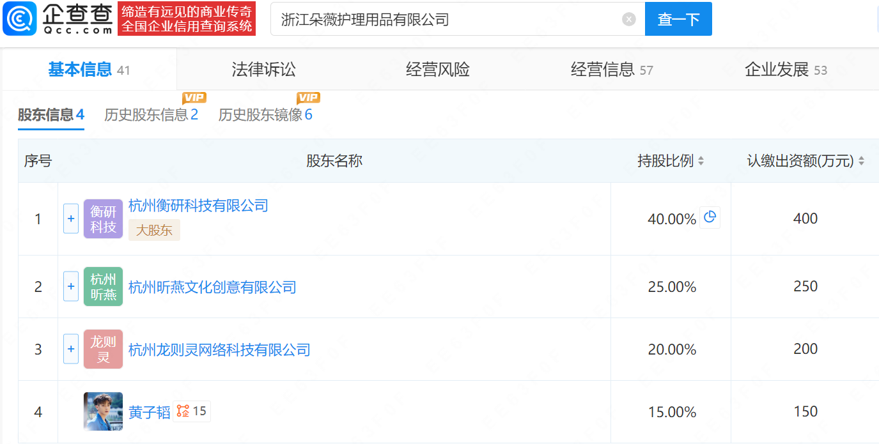This screenshot has width=879, height=444.
Task: Open the 黄子韬 shareholder link
Action: pos(150,412)
